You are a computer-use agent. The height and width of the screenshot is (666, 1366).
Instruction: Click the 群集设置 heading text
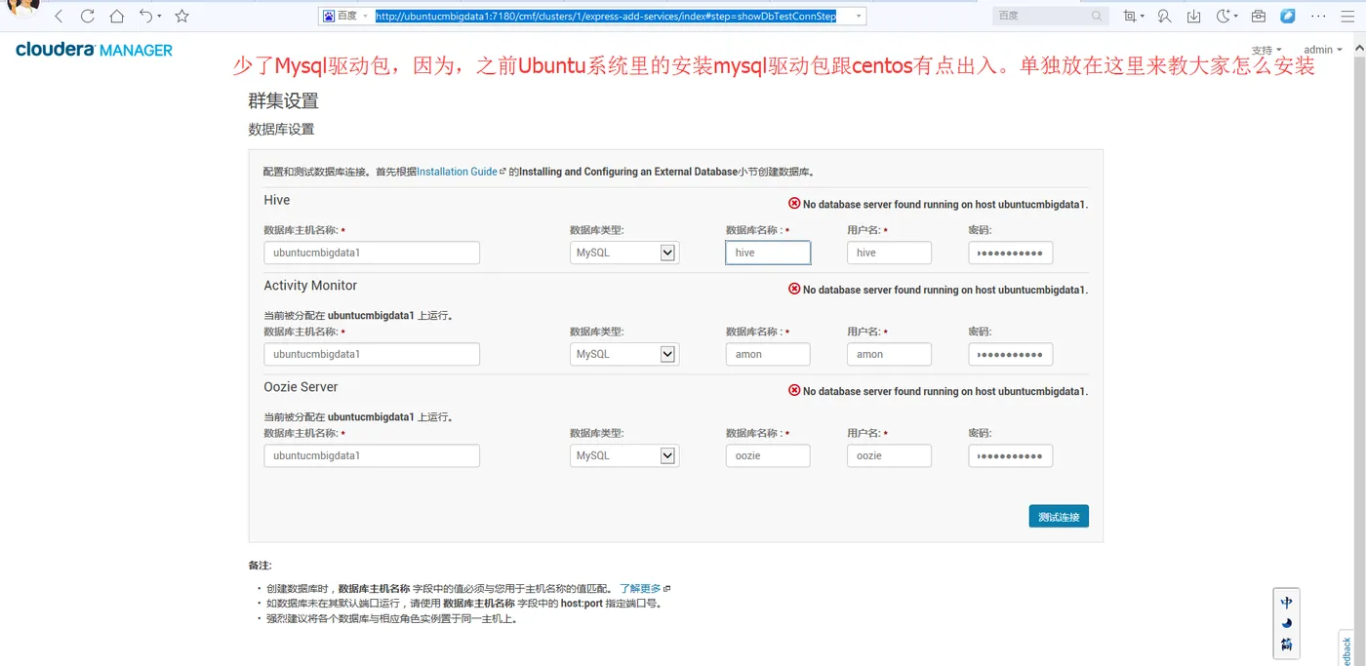(283, 101)
